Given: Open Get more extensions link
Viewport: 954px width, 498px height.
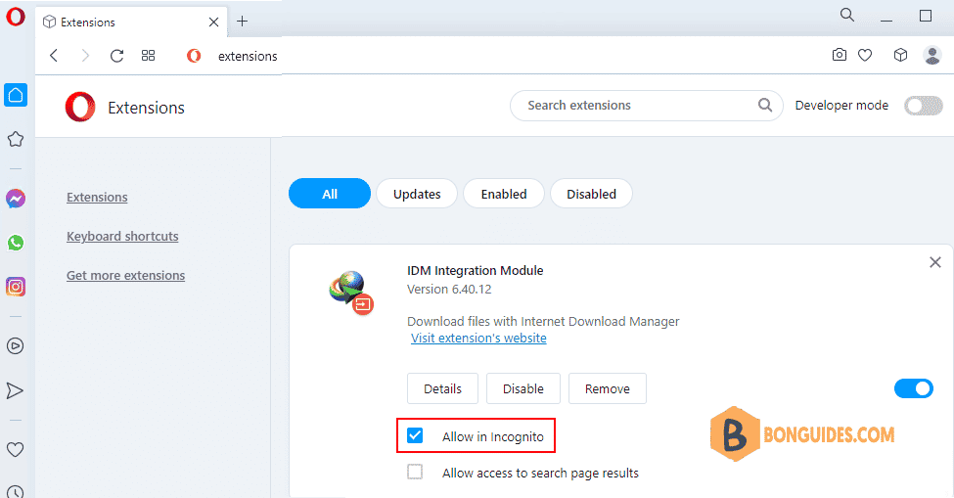Looking at the screenshot, I should click(x=126, y=276).
